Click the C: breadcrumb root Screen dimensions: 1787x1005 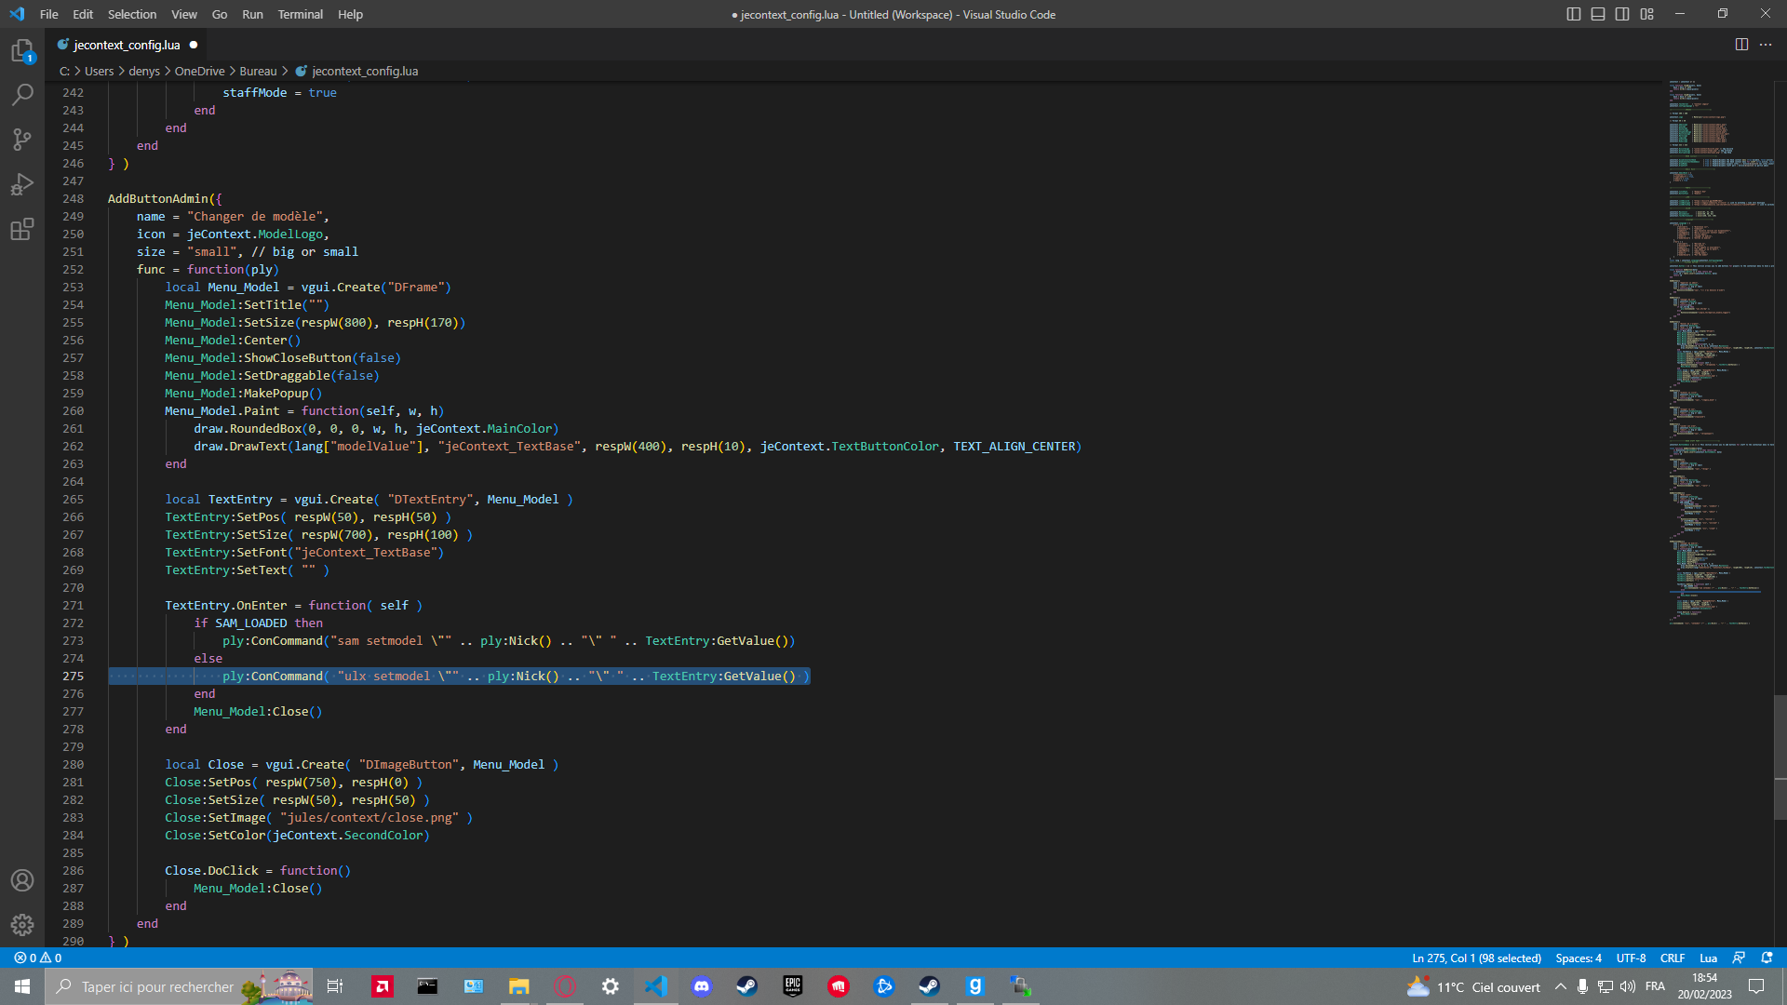64,71
